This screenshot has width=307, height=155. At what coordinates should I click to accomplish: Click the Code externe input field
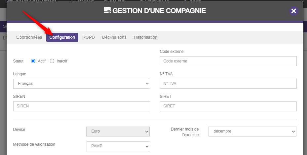click(228, 61)
